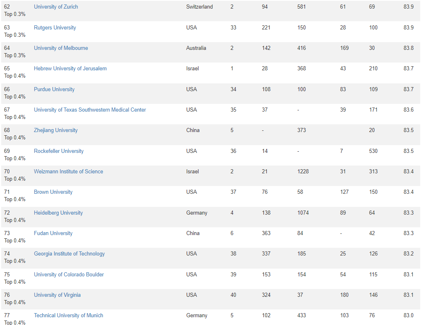Open University of Melbourne page

coord(61,48)
